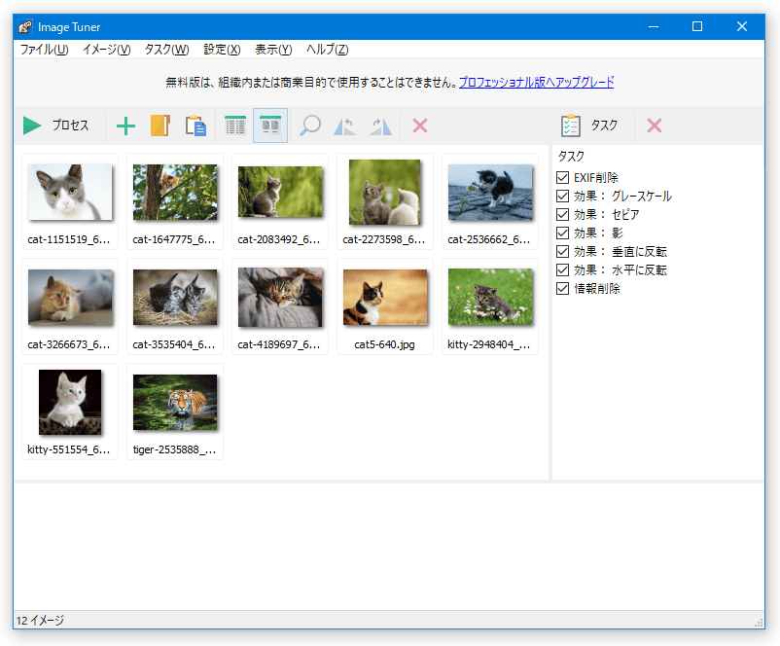This screenshot has height=646, width=780.
Task: Click the プロセス button label
Action: (71, 126)
